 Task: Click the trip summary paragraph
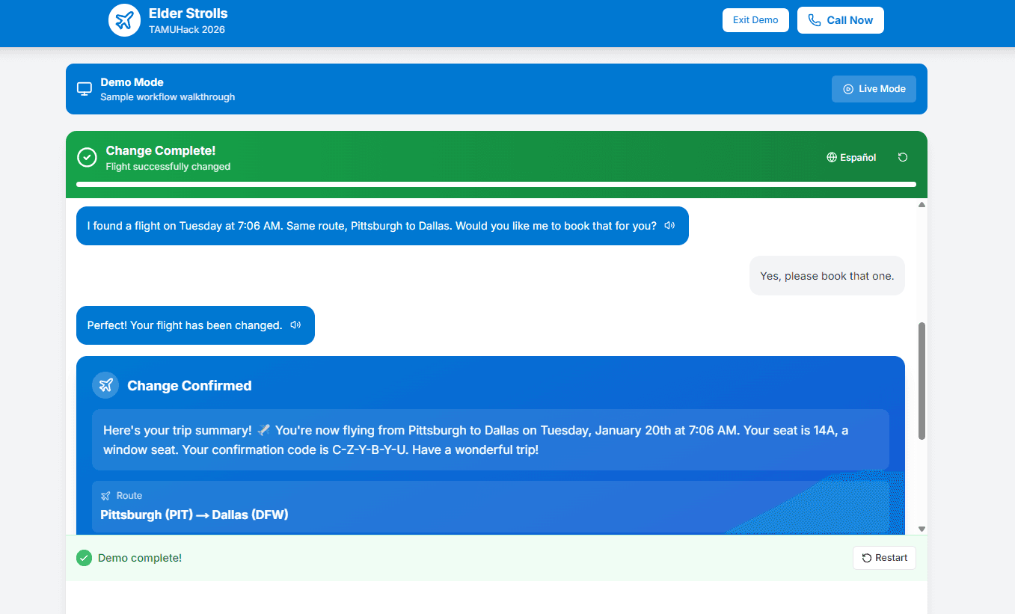(491, 440)
